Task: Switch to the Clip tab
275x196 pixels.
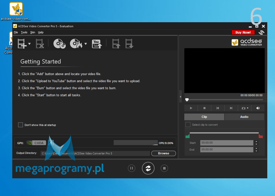Action: click(x=204, y=117)
